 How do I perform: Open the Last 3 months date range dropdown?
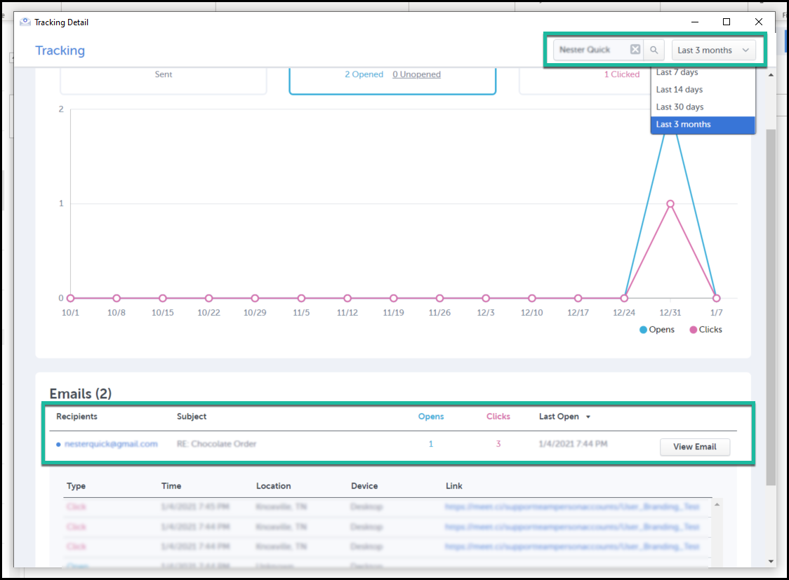coord(713,50)
